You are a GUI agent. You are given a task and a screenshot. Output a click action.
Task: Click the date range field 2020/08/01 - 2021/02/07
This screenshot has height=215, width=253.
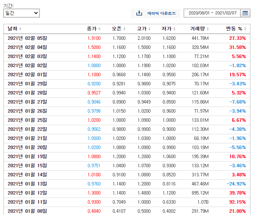point(212,13)
